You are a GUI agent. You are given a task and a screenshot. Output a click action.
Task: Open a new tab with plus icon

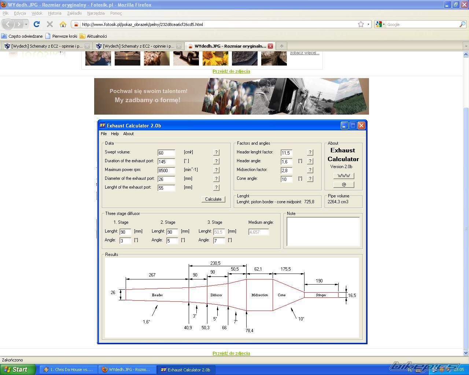[281, 46]
